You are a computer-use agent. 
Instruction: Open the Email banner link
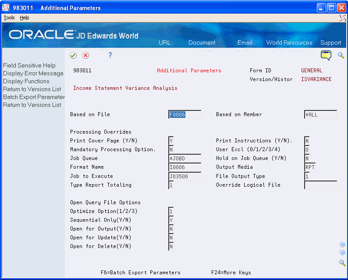tap(245, 43)
